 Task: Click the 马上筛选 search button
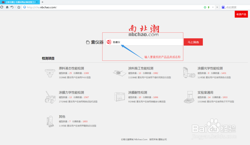(193, 42)
